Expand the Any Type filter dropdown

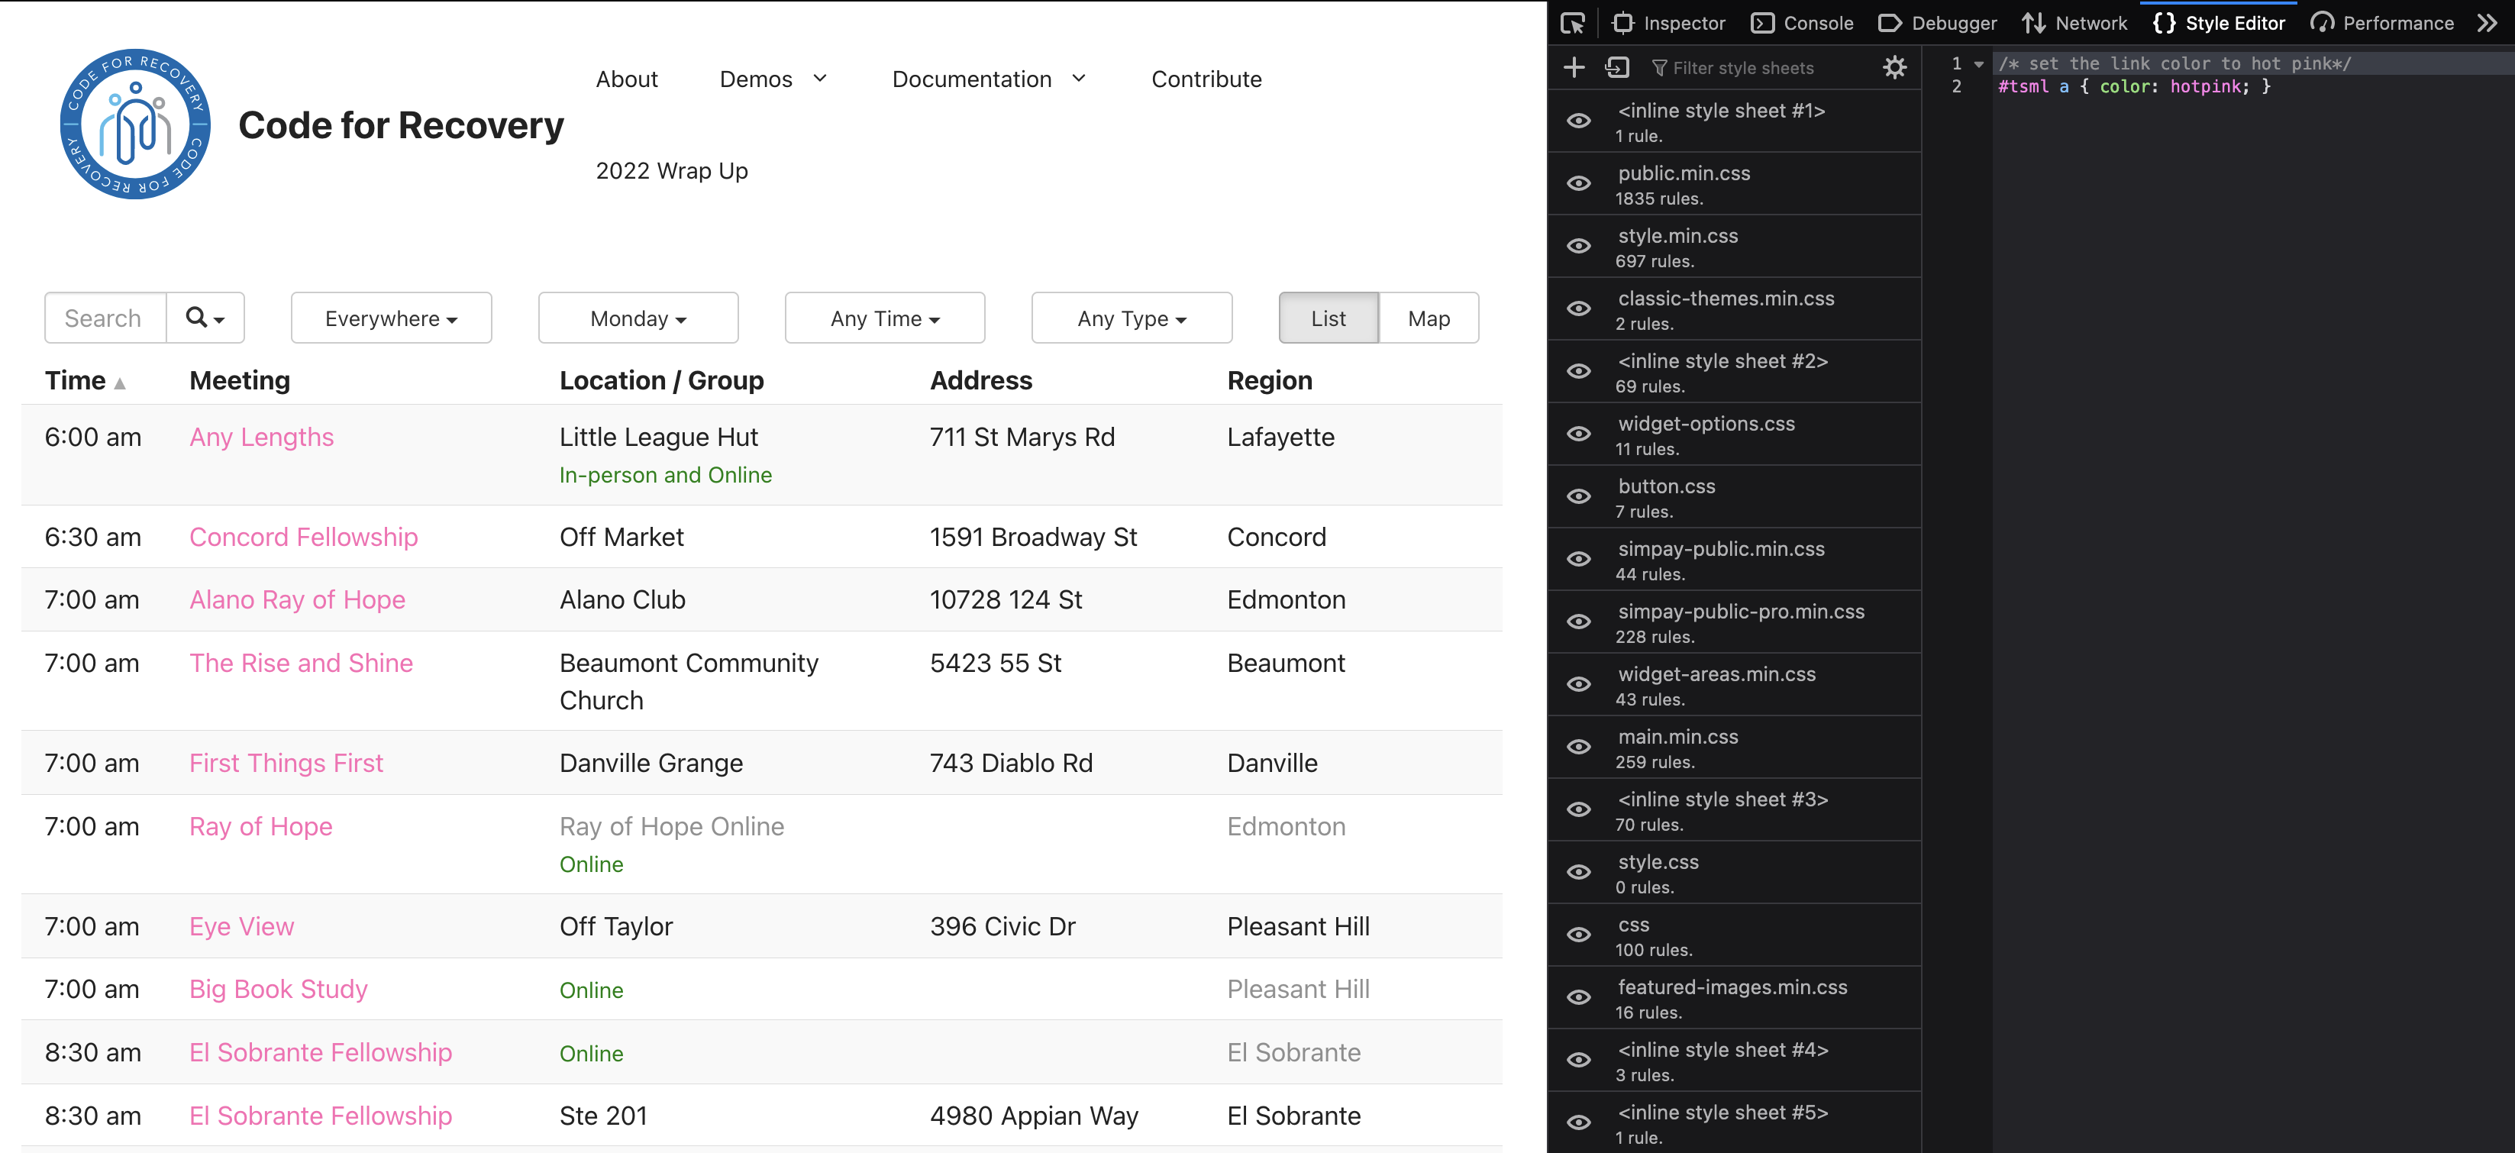click(1131, 318)
